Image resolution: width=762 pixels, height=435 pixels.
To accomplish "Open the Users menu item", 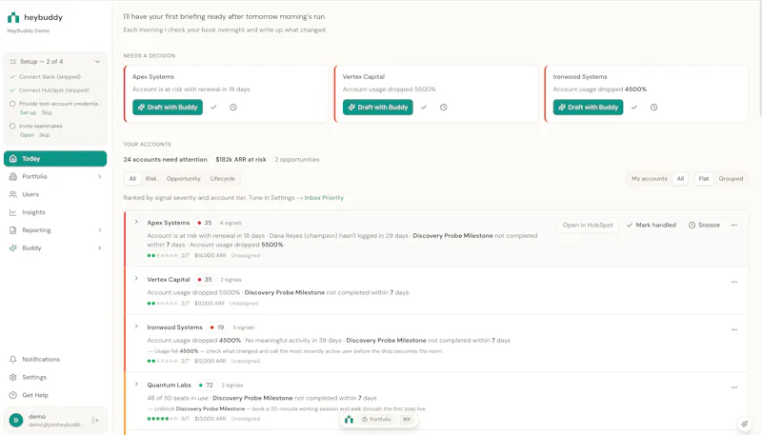I will click(x=55, y=194).
